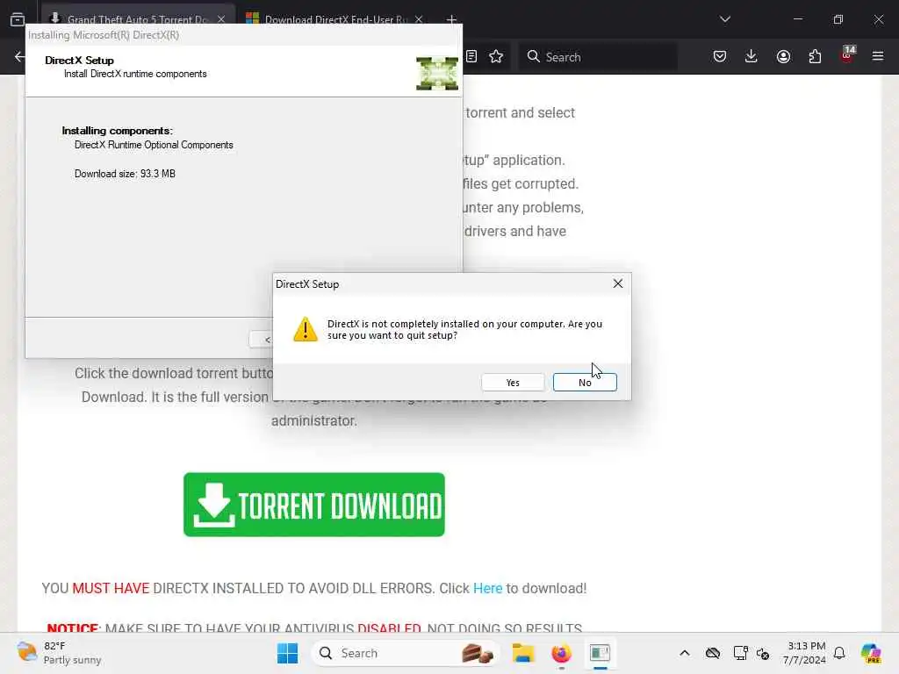Open the Firefox account icon

click(x=783, y=56)
